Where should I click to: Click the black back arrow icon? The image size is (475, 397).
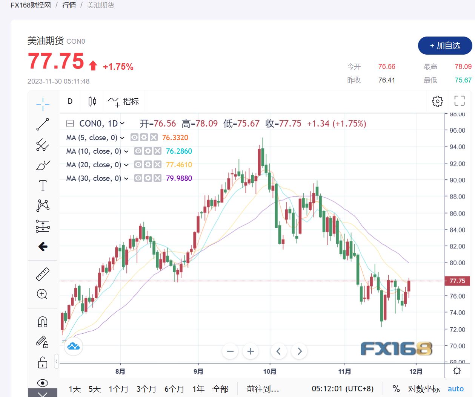[43, 247]
